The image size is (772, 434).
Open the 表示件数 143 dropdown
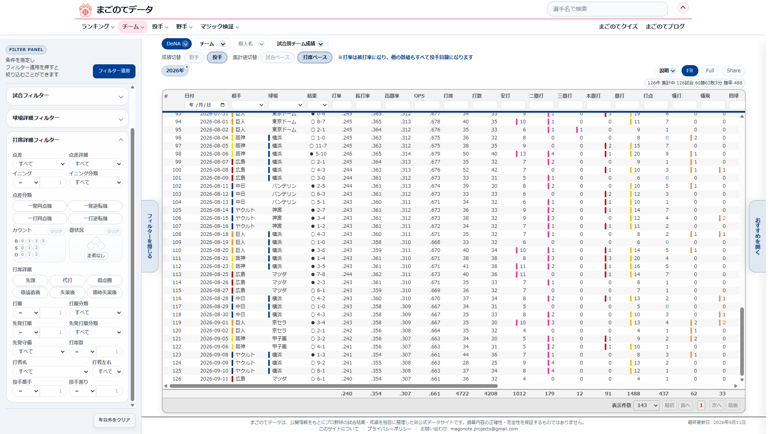(x=646, y=405)
